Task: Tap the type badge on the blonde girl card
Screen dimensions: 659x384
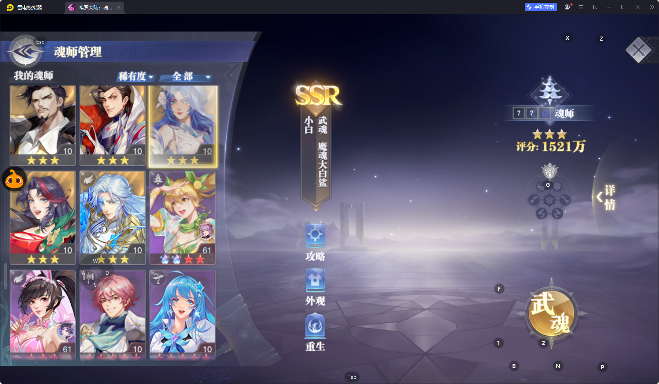Action: [x=158, y=179]
